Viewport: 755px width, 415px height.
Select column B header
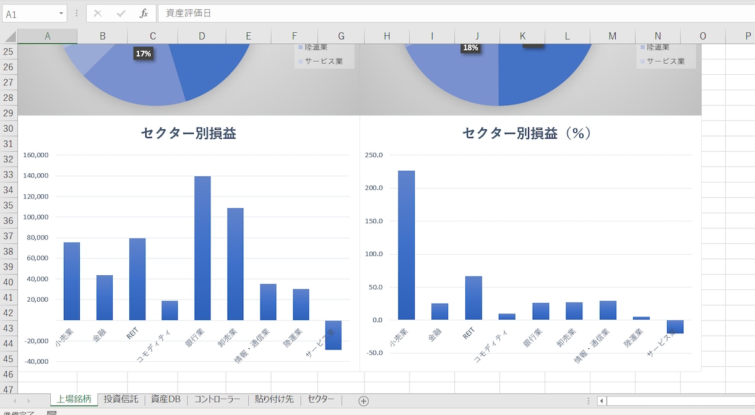102,36
